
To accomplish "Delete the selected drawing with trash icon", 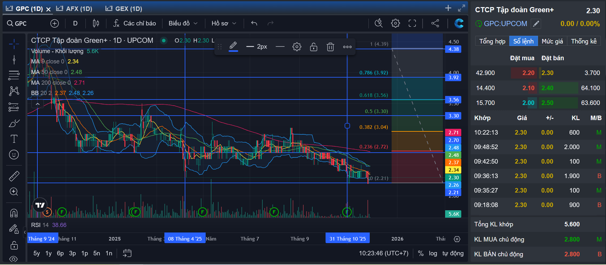I will (330, 47).
